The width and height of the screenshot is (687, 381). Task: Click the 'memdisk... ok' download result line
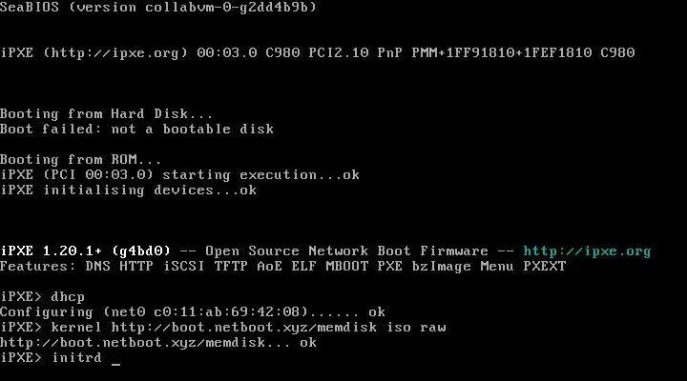tap(158, 343)
